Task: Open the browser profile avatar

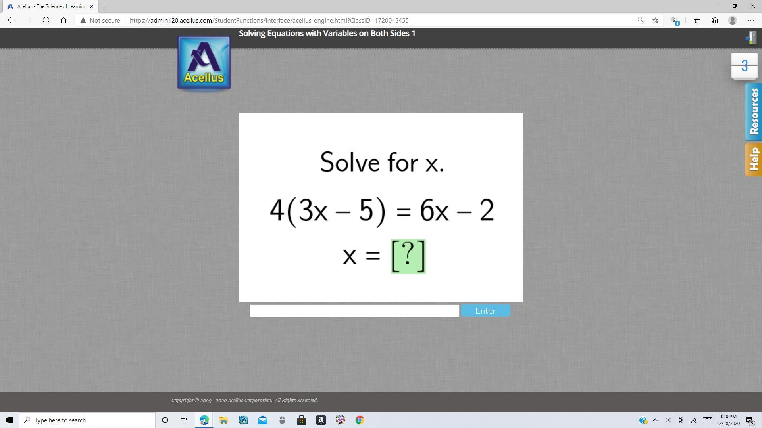Action: point(733,20)
